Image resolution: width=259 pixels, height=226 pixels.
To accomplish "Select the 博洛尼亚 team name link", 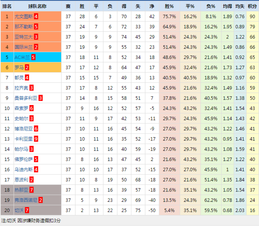I will click(24, 129).
